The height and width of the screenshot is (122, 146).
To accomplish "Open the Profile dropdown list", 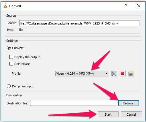I will [82, 74].
